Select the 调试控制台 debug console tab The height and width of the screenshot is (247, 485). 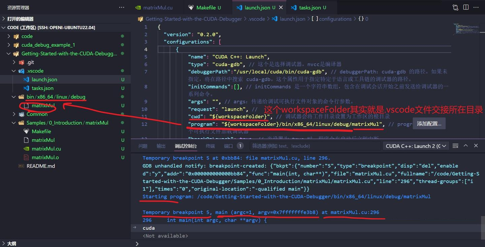pyautogui.click(x=186, y=146)
